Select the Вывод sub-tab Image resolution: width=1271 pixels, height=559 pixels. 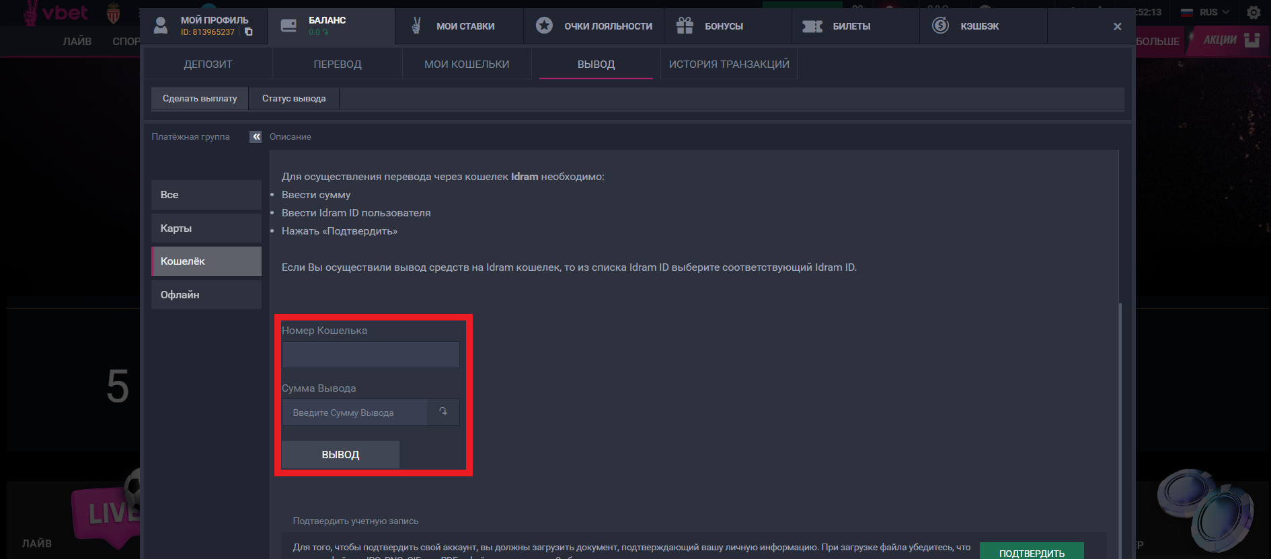coord(596,64)
